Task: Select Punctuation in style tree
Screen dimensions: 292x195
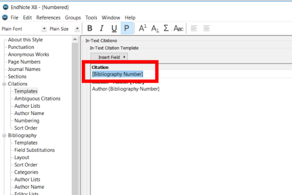Action: pos(21,47)
